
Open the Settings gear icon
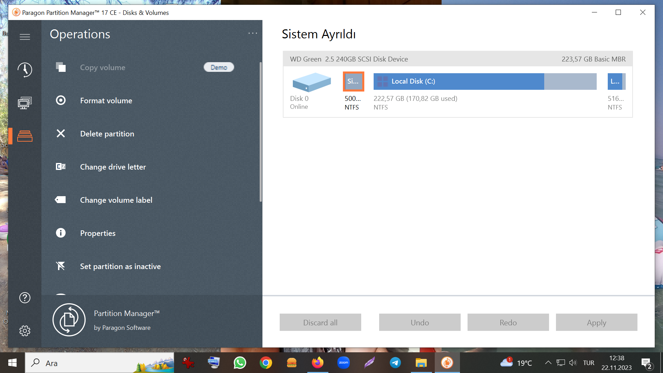tap(25, 331)
